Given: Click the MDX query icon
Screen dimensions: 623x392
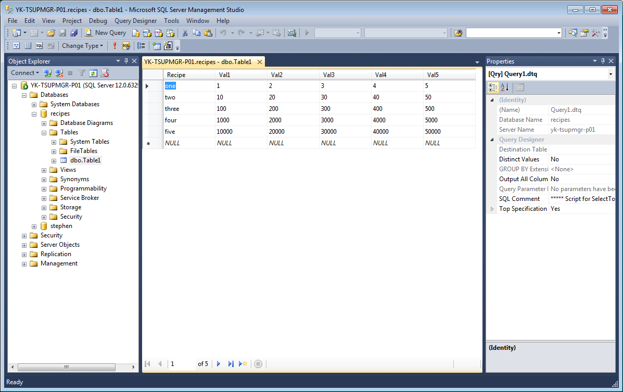Looking at the screenshot, I should (x=147, y=33).
